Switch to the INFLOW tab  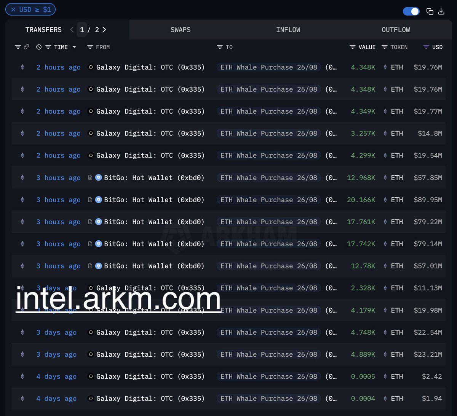coord(288,30)
